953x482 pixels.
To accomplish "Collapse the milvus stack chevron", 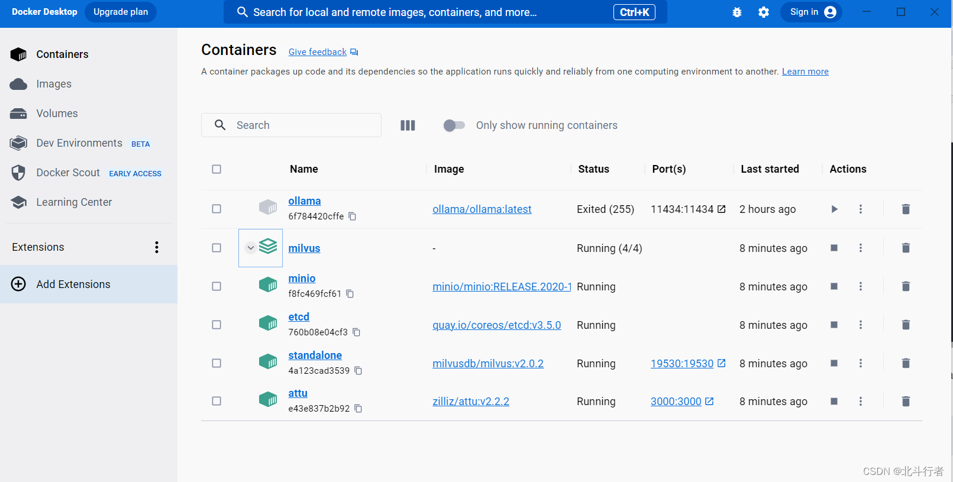I will (251, 248).
